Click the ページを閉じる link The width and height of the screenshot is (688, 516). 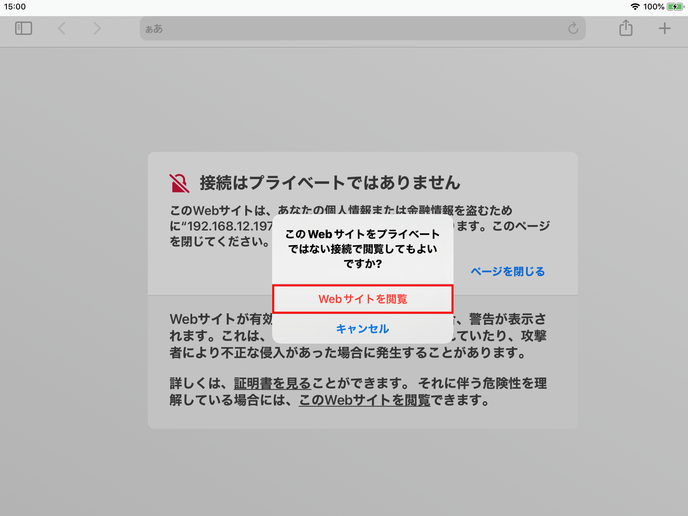click(x=508, y=271)
